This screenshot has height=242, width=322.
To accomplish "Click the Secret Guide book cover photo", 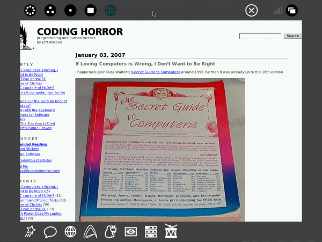I will [x=160, y=150].
